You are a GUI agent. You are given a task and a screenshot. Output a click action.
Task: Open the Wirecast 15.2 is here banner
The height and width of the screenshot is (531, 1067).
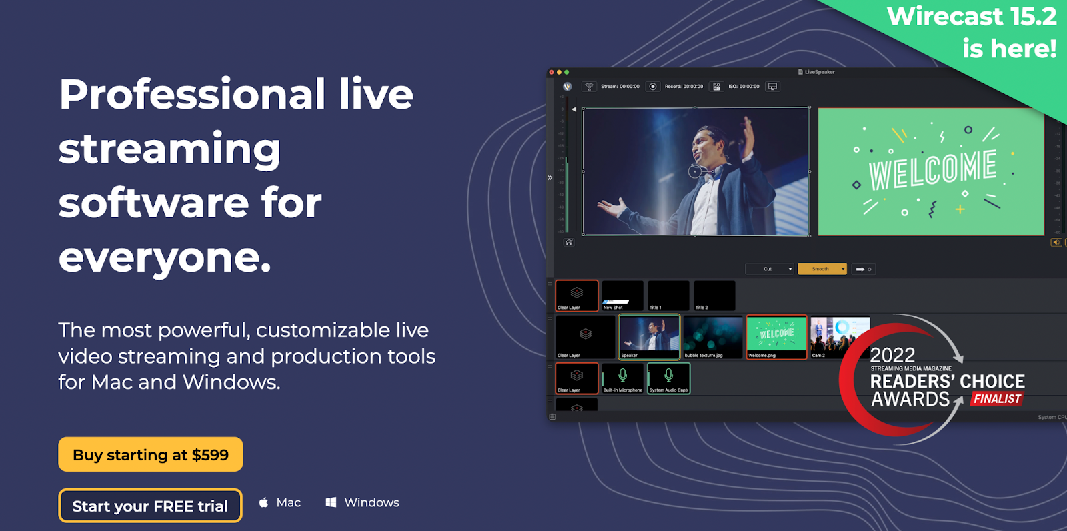(x=972, y=32)
